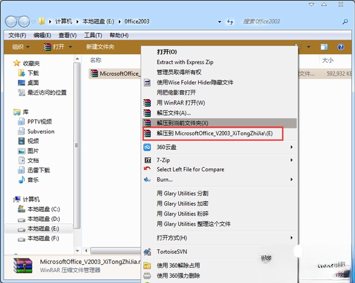Choose 用 Glary Utilities 粉碎

coord(220,214)
